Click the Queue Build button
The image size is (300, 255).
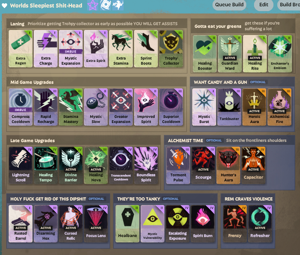tap(229, 5)
